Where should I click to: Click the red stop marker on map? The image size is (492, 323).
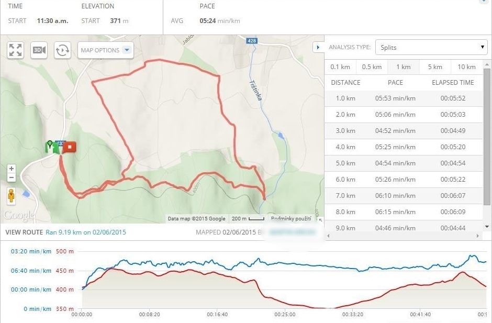(x=70, y=147)
